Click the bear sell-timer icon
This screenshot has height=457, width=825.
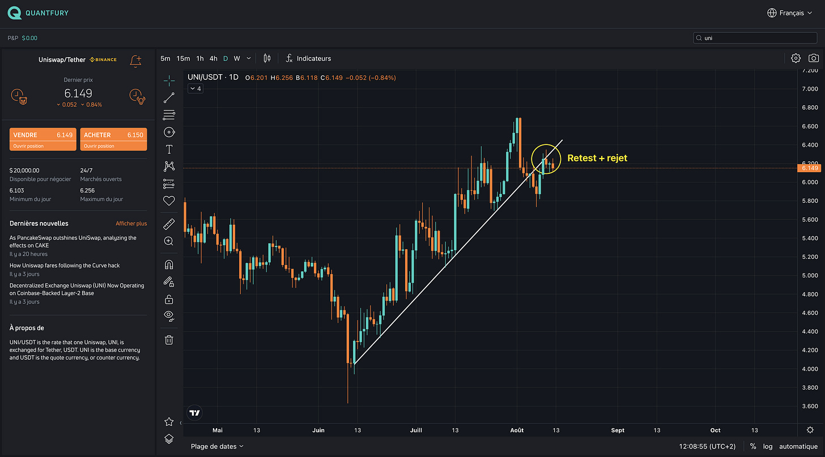19,96
